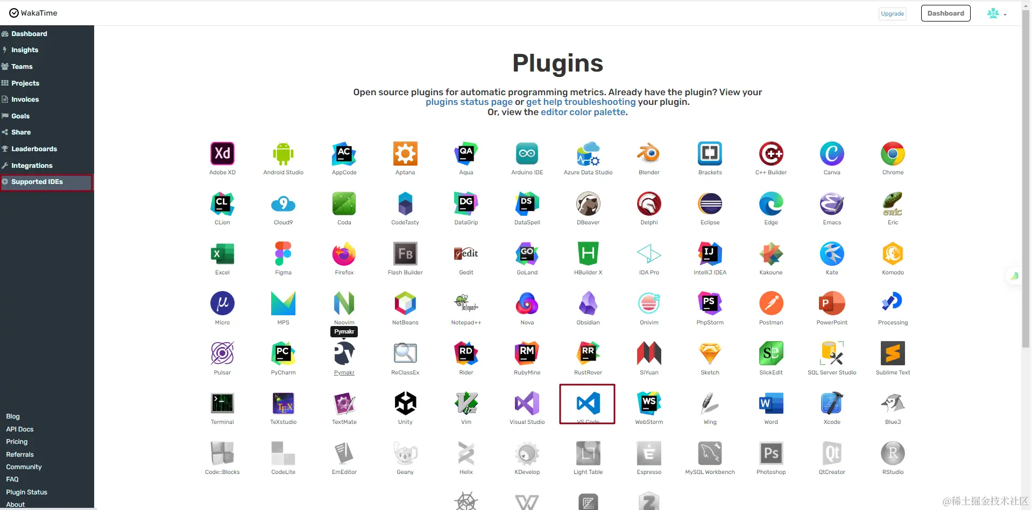Click the Upgrade button

(892, 13)
